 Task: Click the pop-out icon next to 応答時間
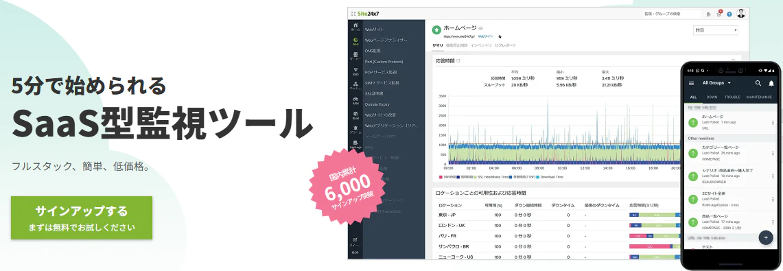(458, 61)
